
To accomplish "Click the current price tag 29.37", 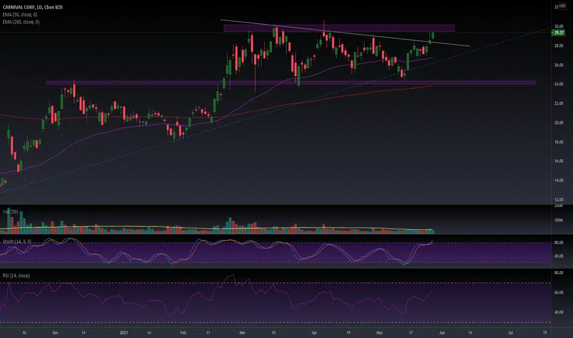I will 558,33.
